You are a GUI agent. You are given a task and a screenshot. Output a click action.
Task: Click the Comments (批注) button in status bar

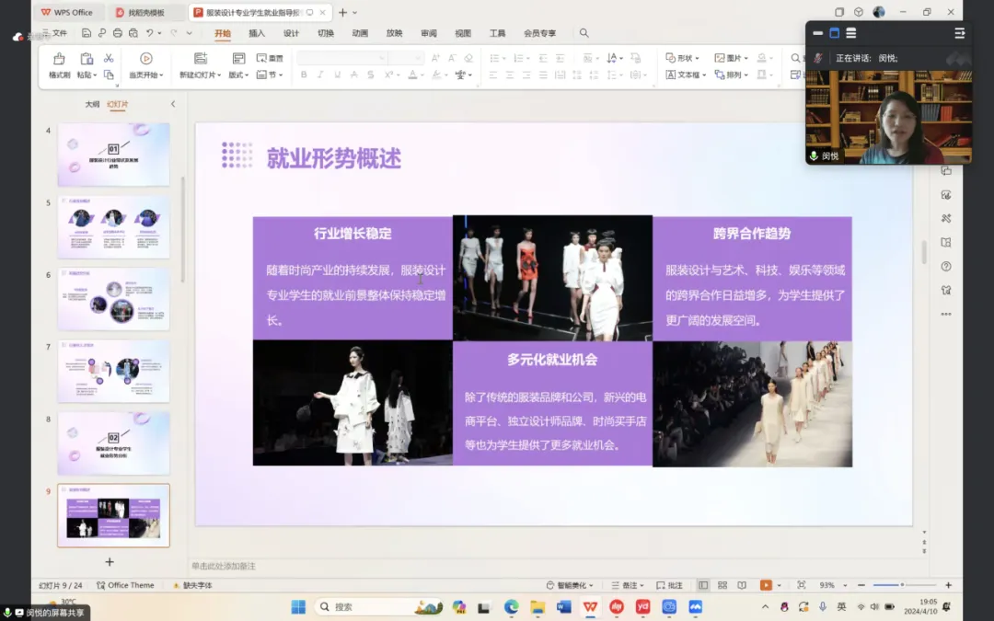(x=670, y=585)
